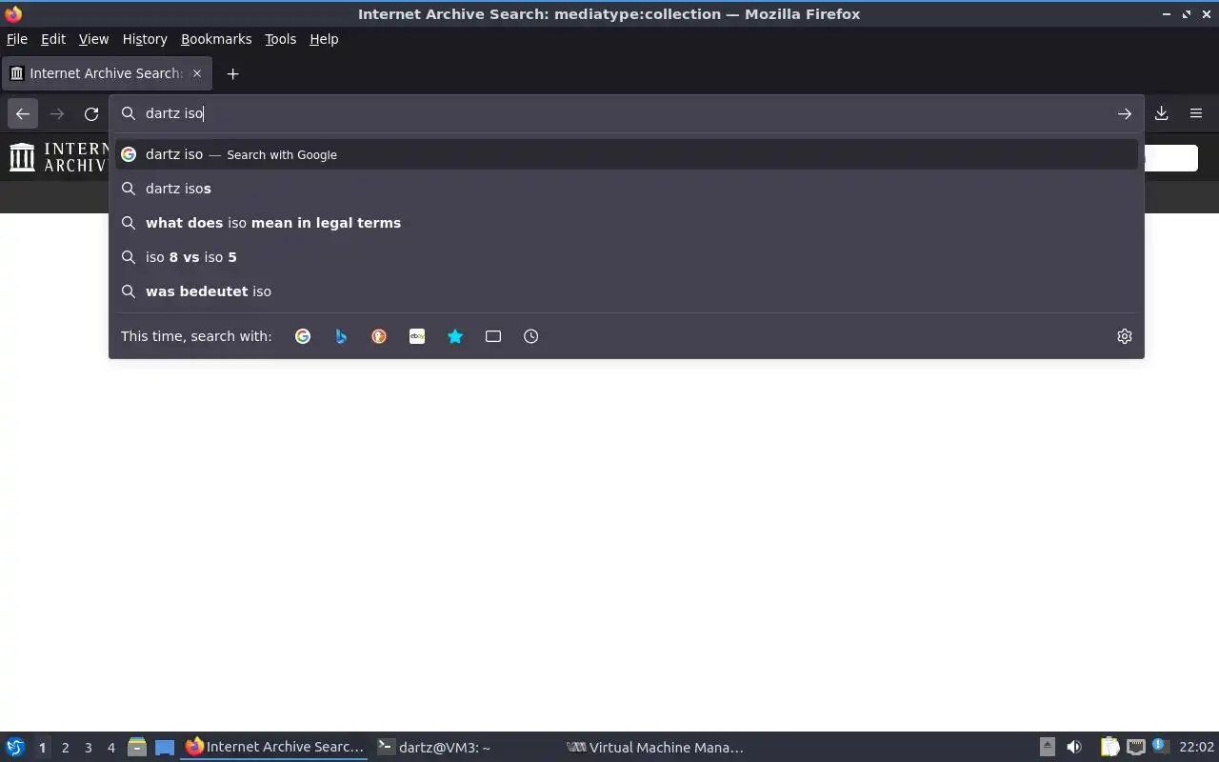Image resolution: width=1219 pixels, height=762 pixels.
Task: Switch to workspace 4
Action: click(110, 748)
